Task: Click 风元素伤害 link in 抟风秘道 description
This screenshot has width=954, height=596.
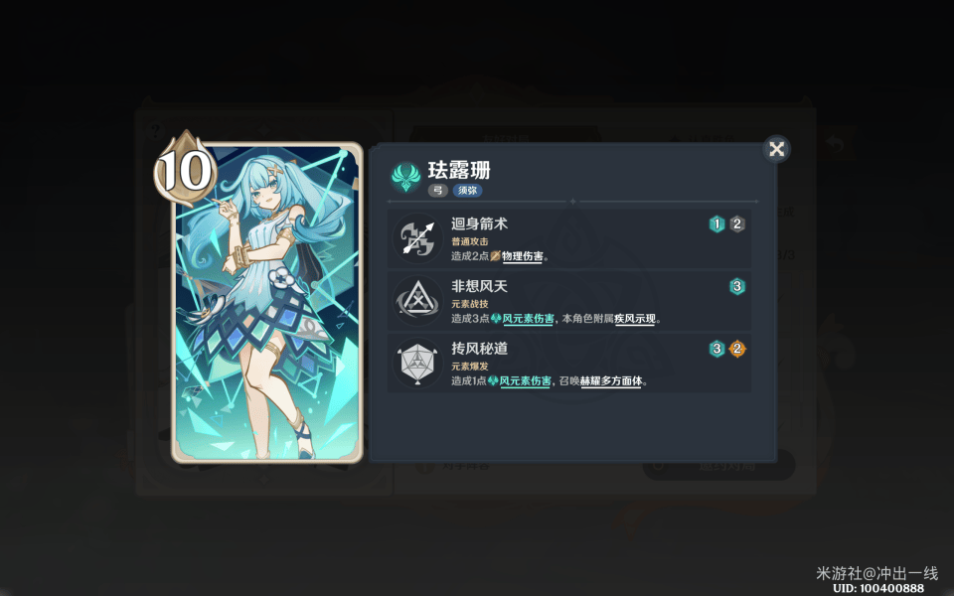Action: click(525, 381)
